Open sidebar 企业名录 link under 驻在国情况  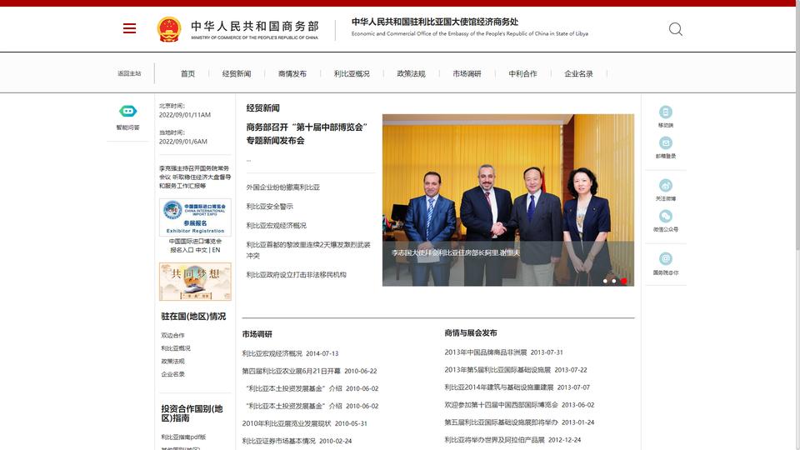tap(173, 374)
